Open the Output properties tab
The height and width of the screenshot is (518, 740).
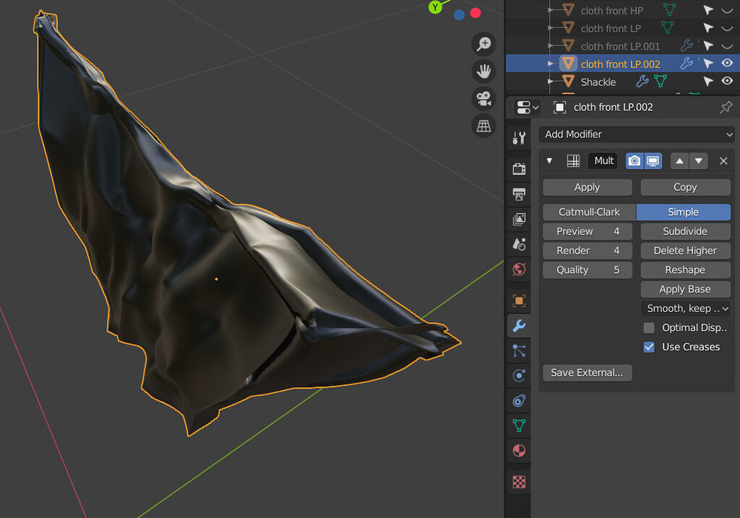[519, 194]
